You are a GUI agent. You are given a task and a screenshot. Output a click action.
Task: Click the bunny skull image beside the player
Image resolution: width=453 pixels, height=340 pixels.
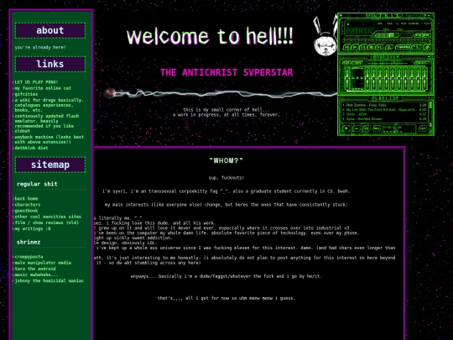[x=325, y=35]
